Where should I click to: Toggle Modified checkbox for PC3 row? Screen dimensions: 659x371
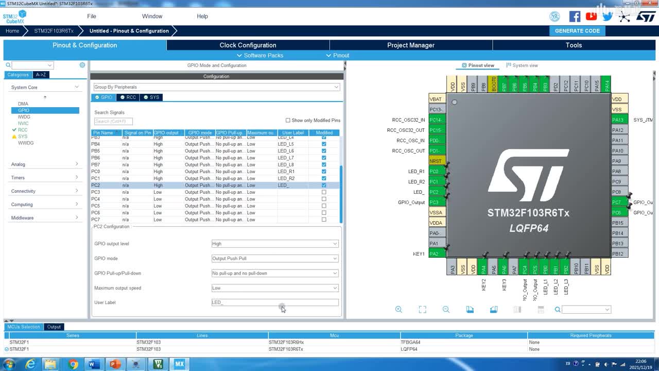(324, 192)
